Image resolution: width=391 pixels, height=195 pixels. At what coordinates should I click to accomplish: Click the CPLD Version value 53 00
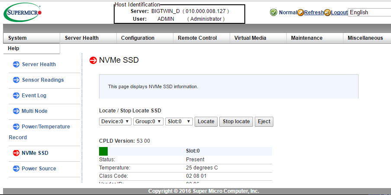tap(144, 141)
